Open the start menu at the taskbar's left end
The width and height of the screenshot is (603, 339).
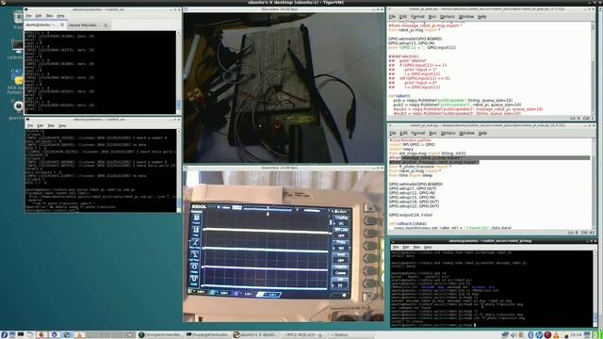point(4,335)
